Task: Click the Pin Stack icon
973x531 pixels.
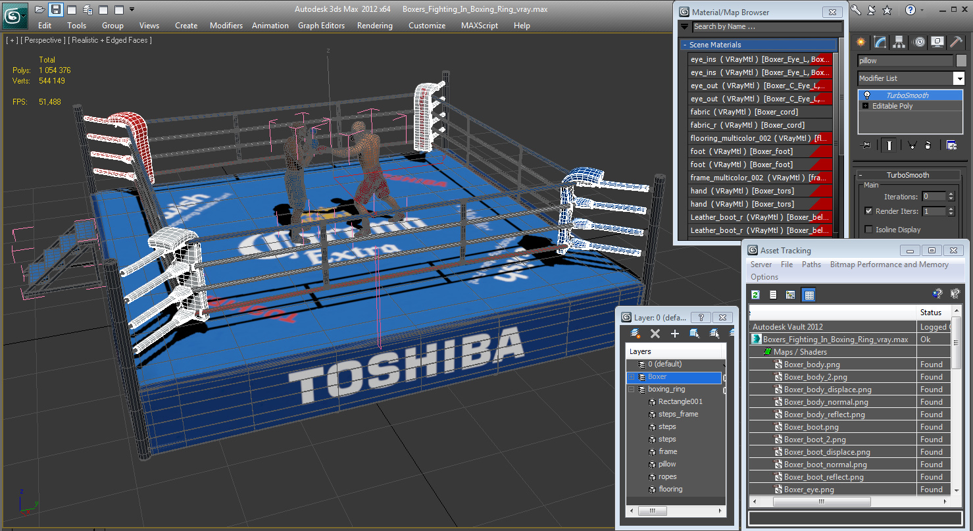Action: pyautogui.click(x=866, y=145)
